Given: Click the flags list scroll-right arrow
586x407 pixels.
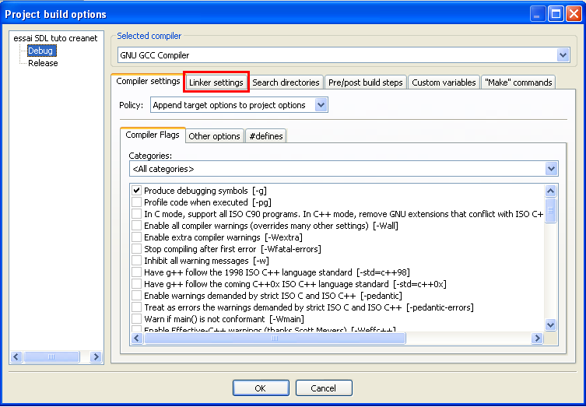Looking at the screenshot, I should pyautogui.click(x=537, y=339).
